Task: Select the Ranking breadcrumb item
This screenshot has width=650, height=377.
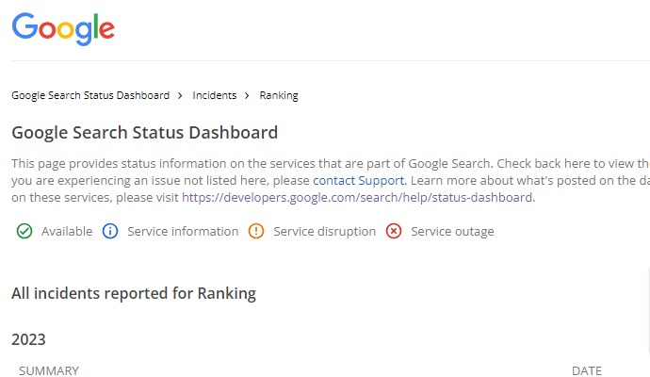Action: [x=279, y=95]
